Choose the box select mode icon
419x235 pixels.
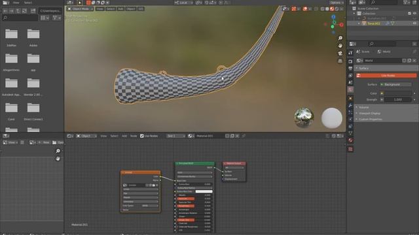[88, 3]
